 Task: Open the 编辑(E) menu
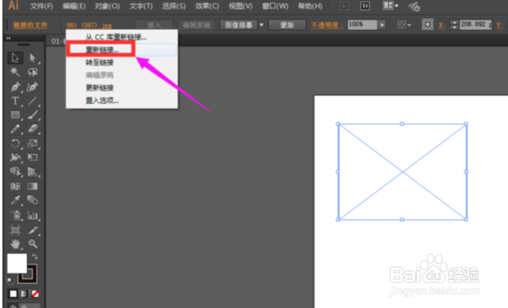coord(74,6)
